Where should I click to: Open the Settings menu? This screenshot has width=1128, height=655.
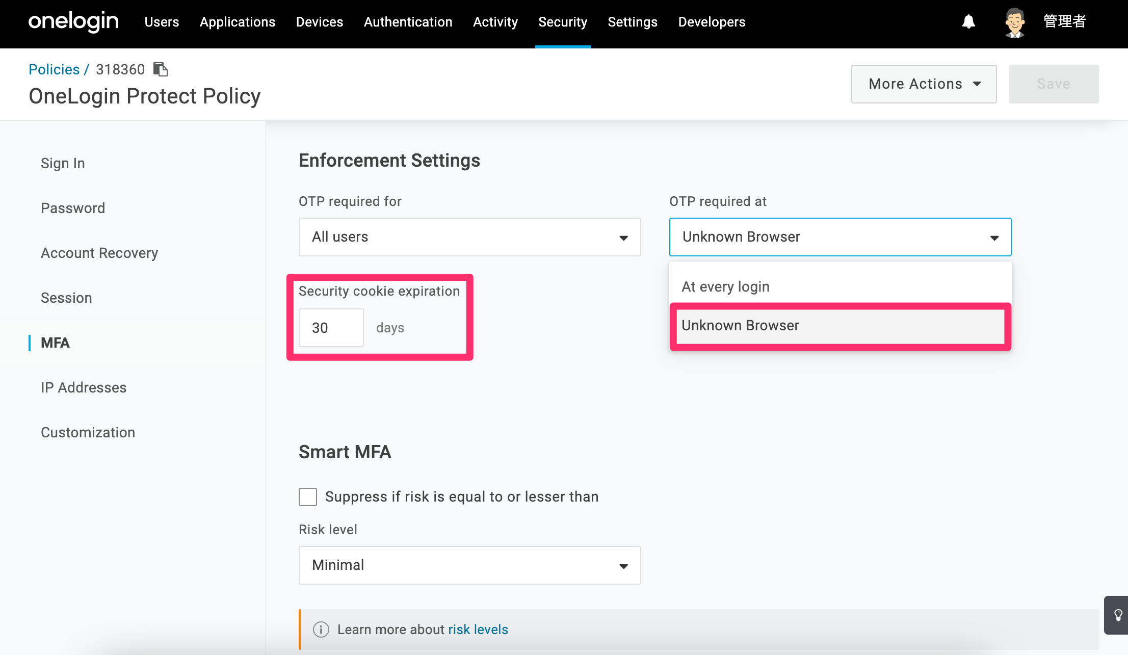pos(633,22)
